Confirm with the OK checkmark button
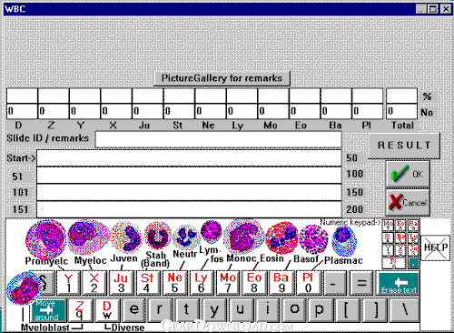454x333 pixels. click(408, 174)
